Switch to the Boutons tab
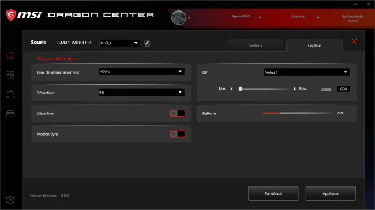This screenshot has width=375, height=210. click(255, 45)
